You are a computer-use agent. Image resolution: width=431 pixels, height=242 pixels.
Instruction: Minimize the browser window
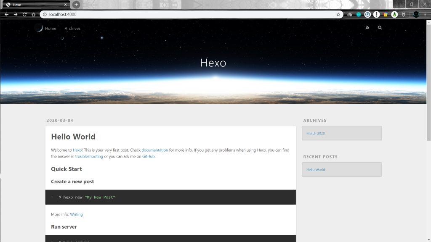tap(399, 4)
